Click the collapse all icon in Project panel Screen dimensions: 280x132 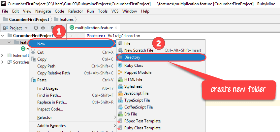(x=43, y=28)
